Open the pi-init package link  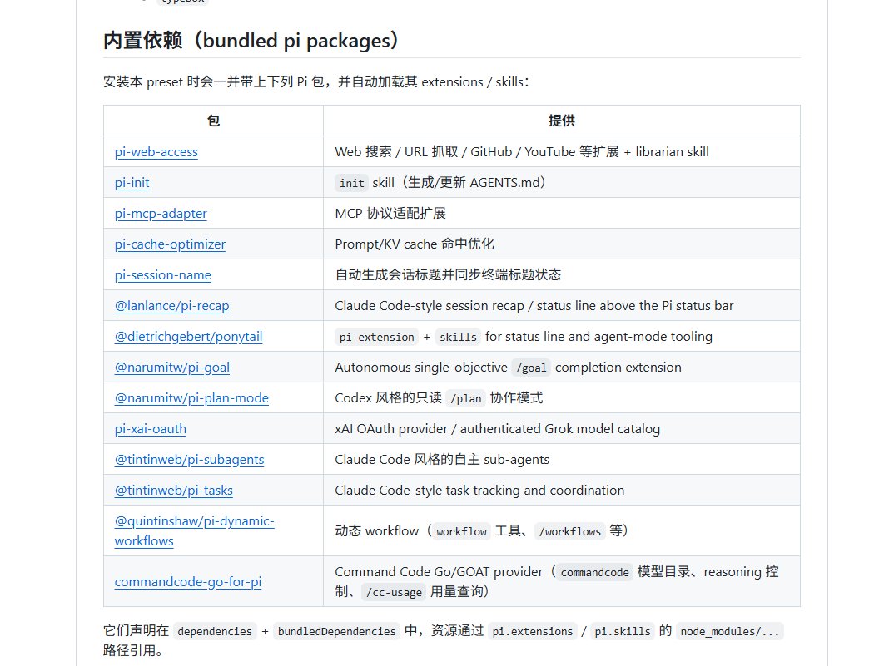(x=132, y=183)
